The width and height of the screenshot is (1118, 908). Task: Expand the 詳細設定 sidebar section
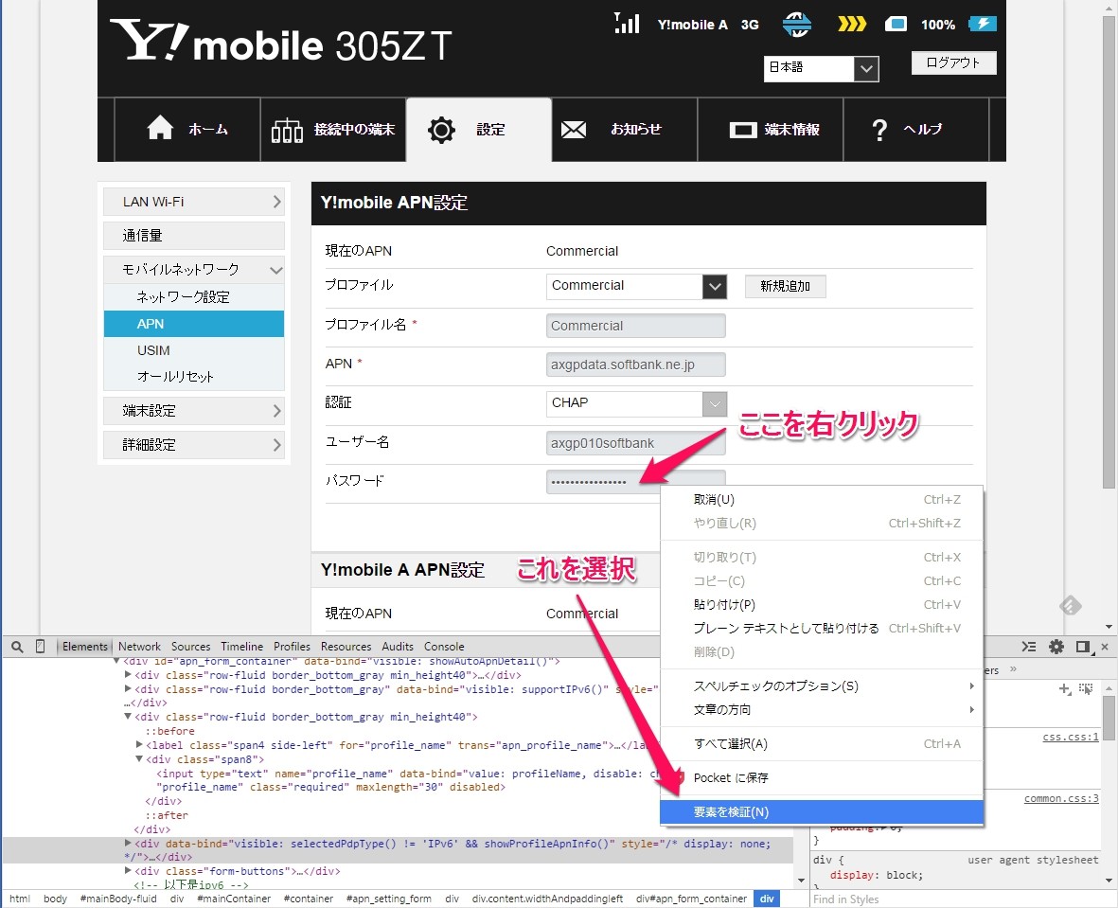(194, 445)
